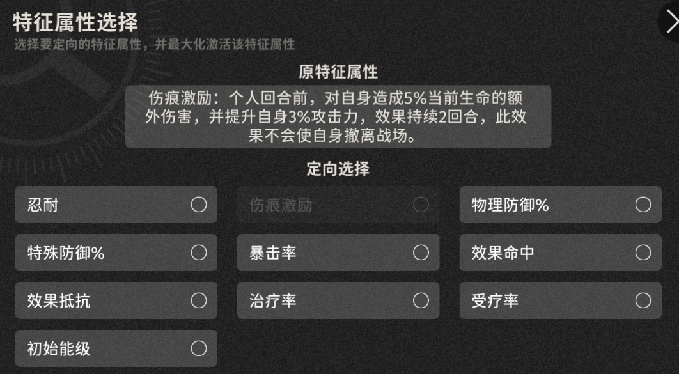Choose the 初始能级 option row

tap(116, 348)
